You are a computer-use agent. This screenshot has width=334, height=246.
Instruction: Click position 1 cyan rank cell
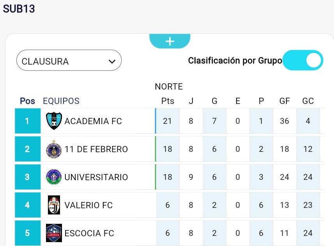(x=27, y=121)
